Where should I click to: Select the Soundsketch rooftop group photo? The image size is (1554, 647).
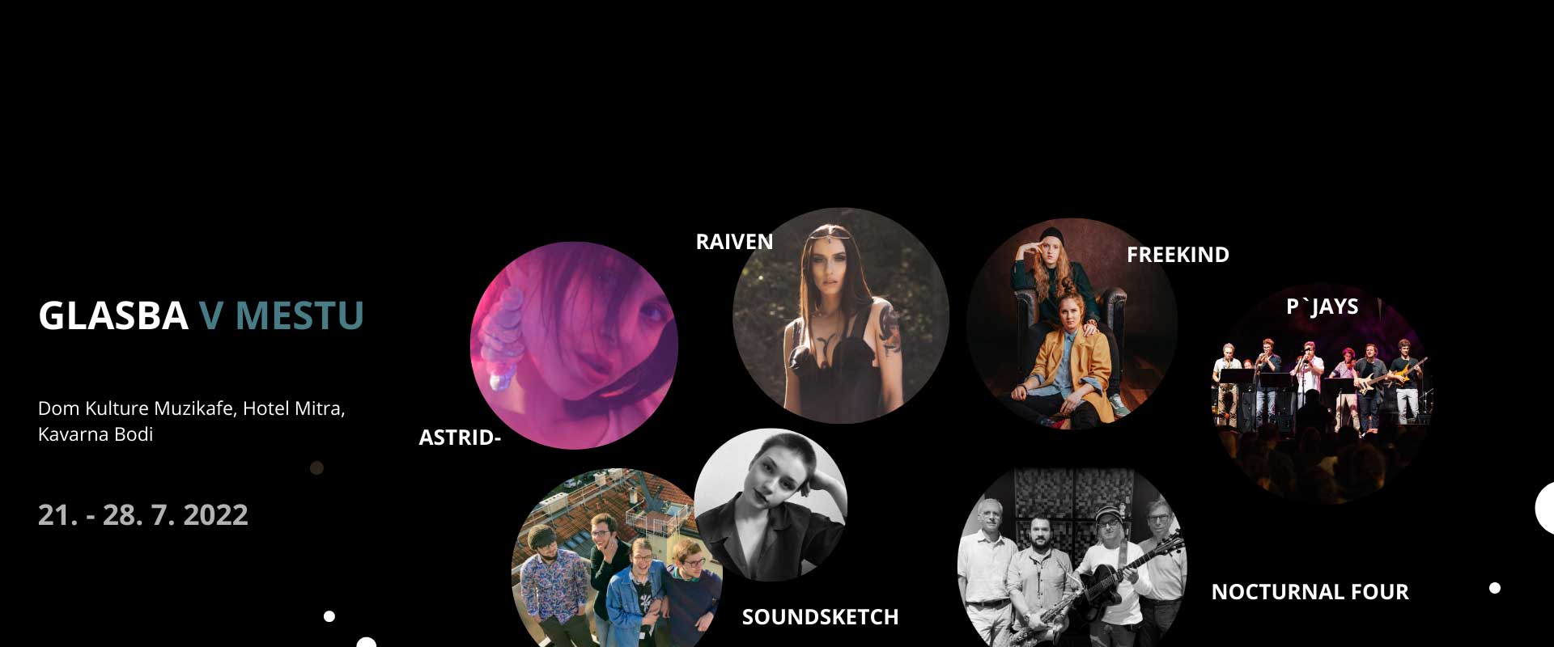(617, 558)
